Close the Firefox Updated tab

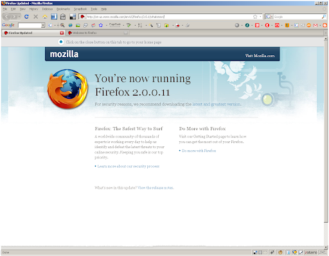[62, 33]
